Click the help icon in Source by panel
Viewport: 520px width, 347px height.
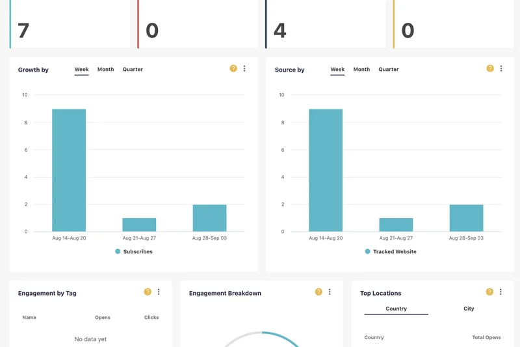point(490,68)
